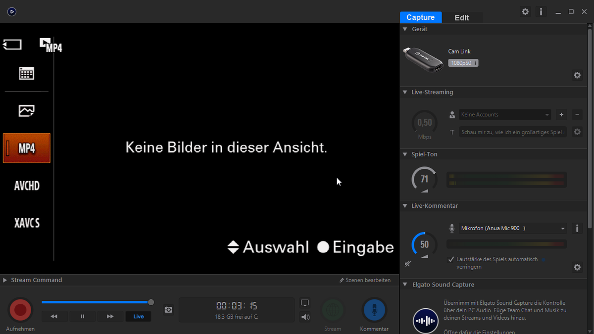Uncheck Lautstärke des Spiels automatisch verringern
Screen dimensions: 594x334
[x=451, y=259]
